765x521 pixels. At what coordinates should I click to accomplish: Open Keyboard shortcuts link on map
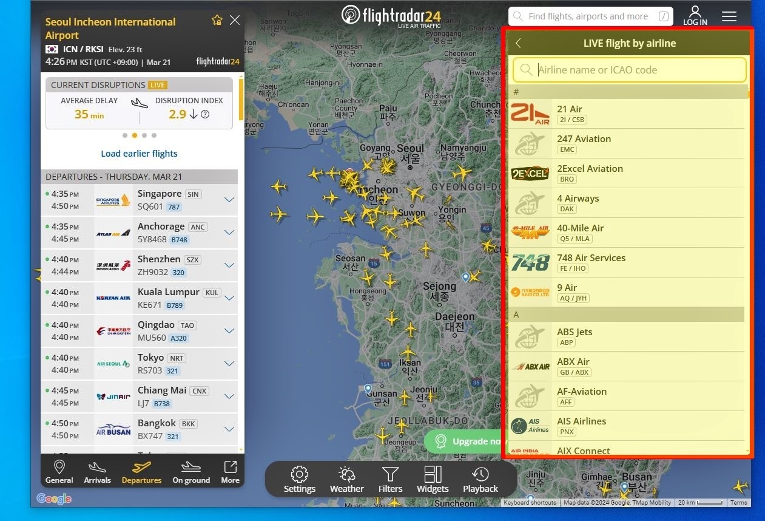tap(530, 503)
